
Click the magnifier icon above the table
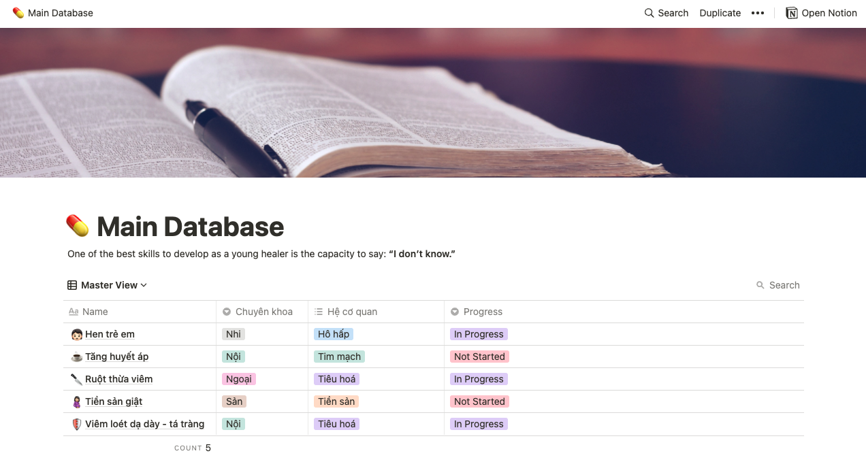pos(760,284)
